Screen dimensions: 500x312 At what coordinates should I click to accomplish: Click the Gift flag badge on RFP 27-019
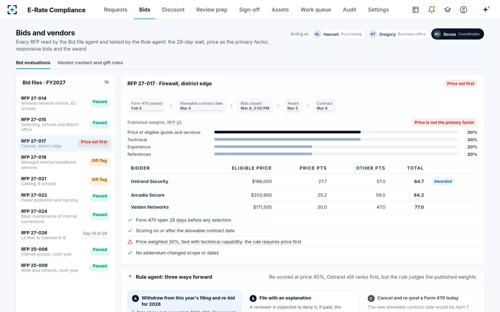[x=99, y=161]
